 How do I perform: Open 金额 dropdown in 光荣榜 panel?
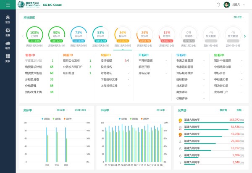tap(240, 110)
